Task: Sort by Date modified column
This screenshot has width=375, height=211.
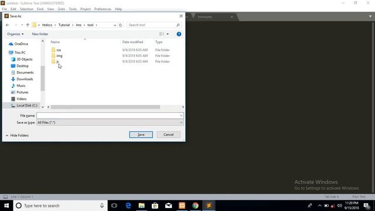Action: pyautogui.click(x=133, y=42)
